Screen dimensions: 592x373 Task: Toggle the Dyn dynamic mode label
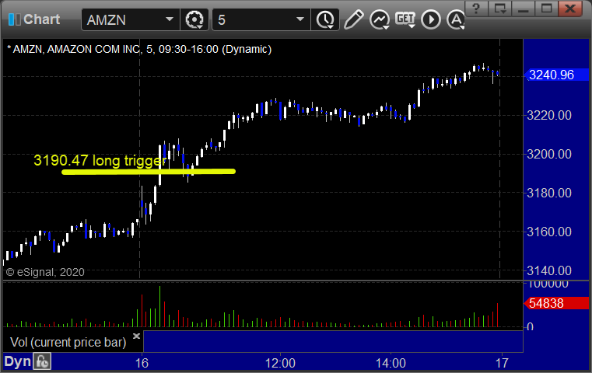click(17, 361)
